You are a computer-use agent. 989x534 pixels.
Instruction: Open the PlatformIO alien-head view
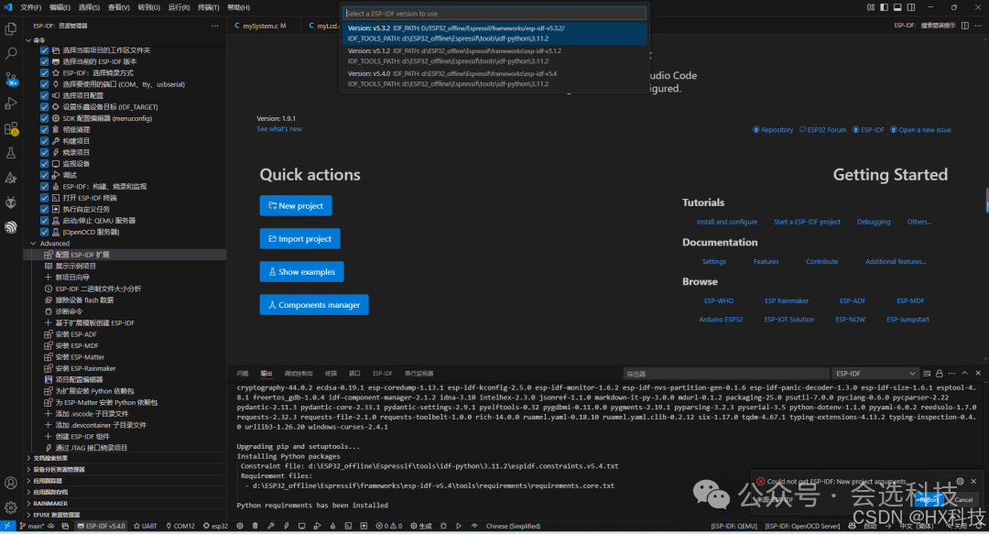click(11, 202)
